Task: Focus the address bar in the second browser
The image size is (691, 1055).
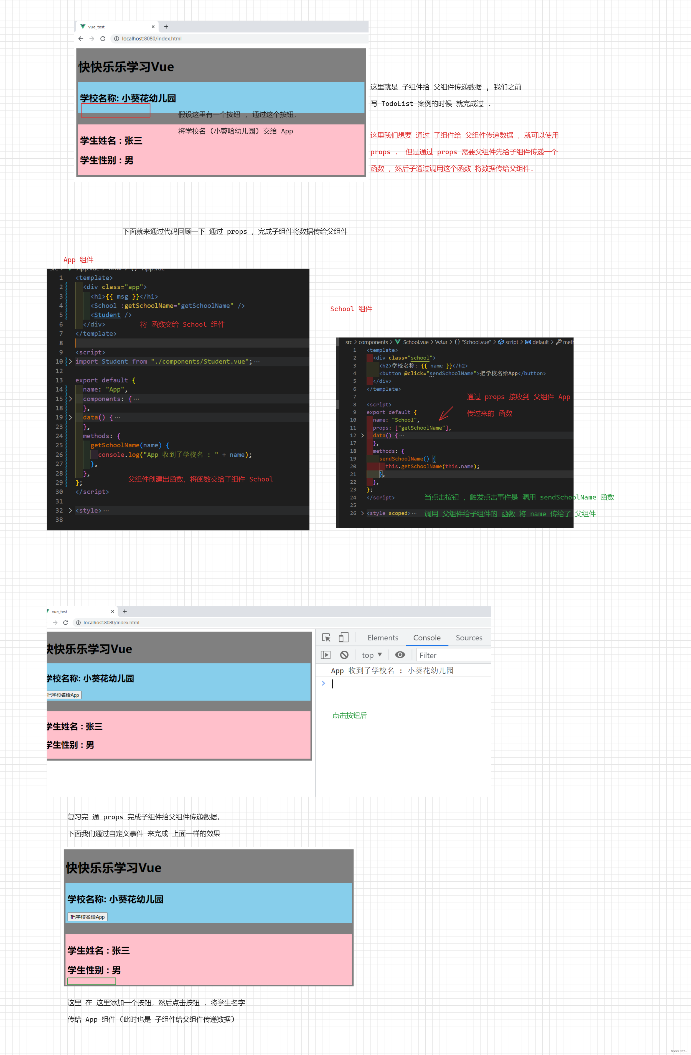Action: point(281,622)
